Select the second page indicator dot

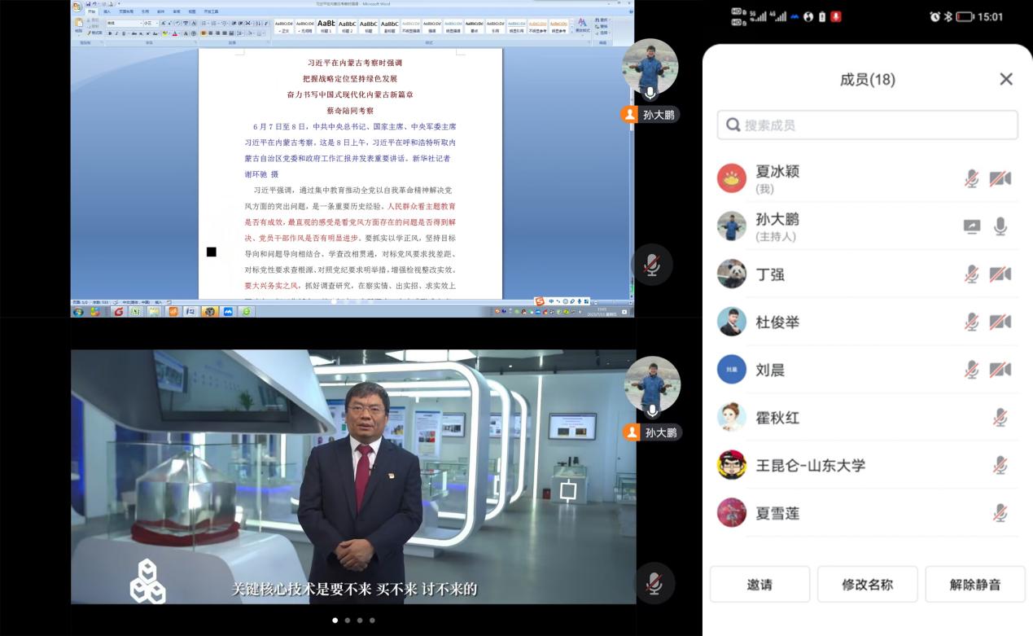348,620
